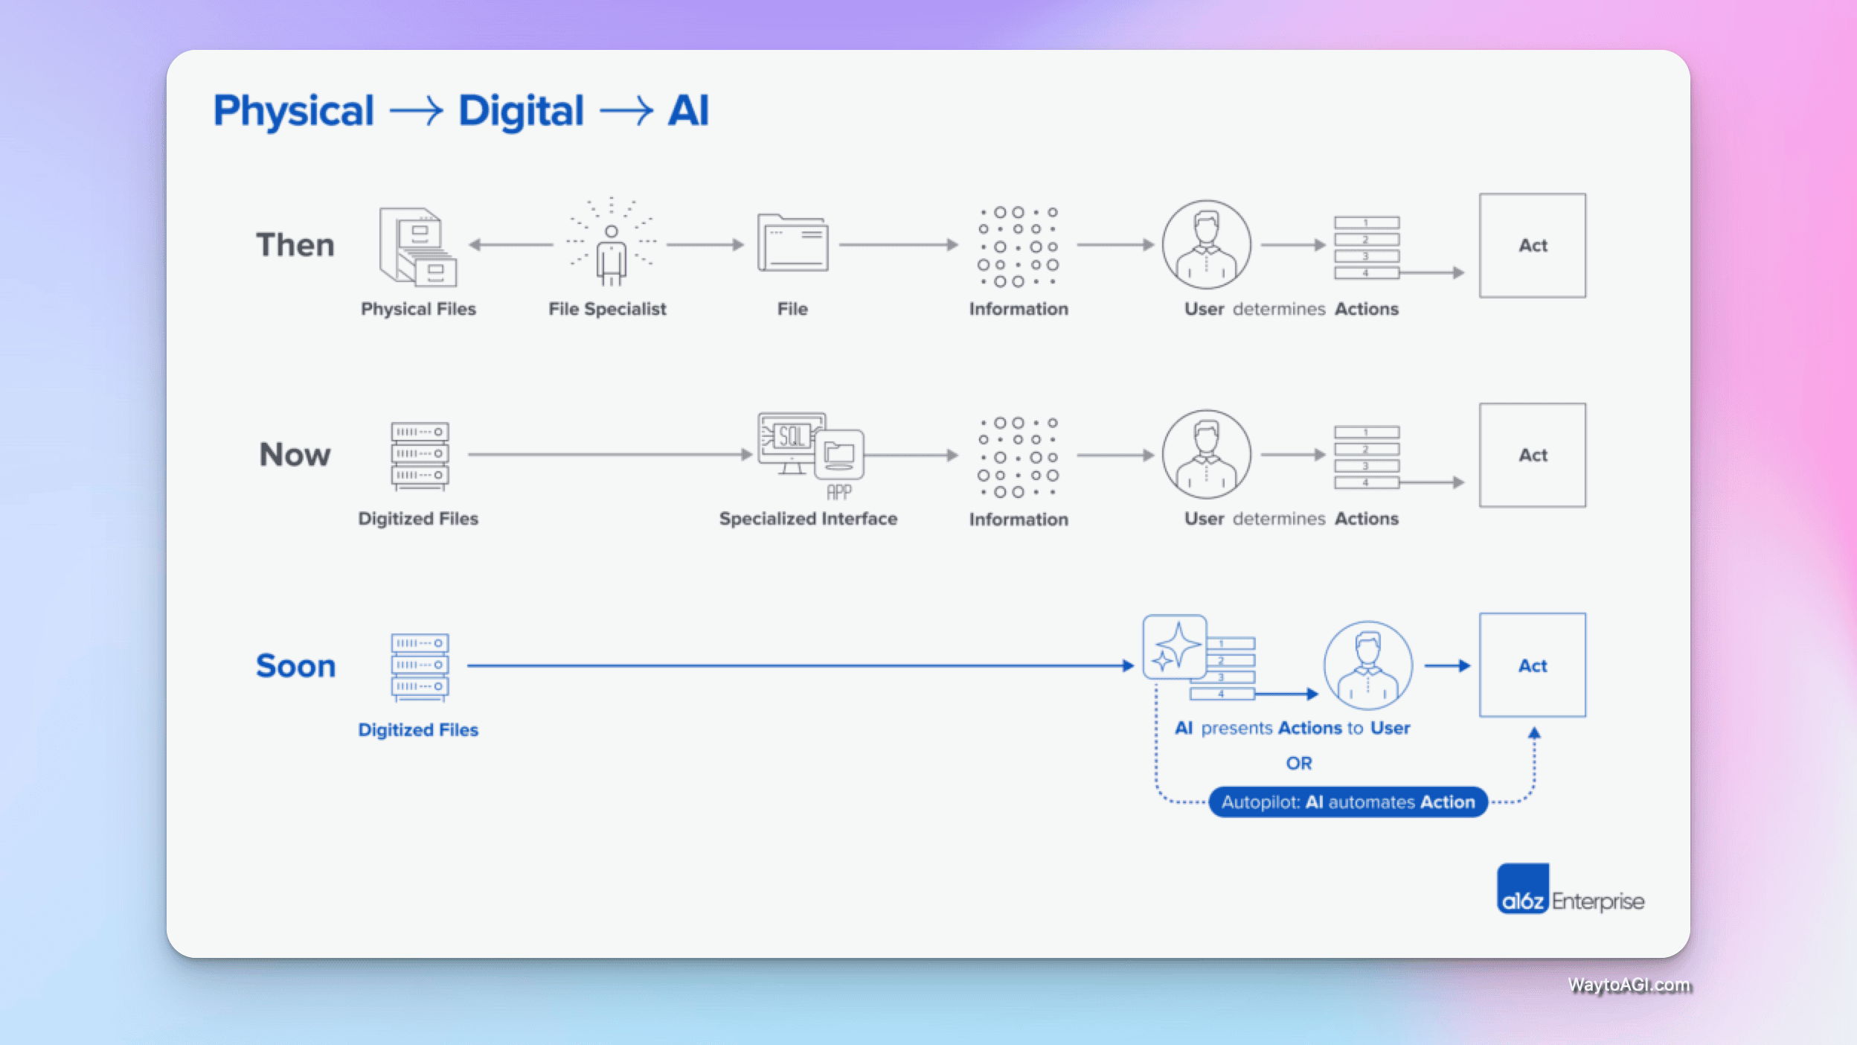Click the blue user avatar in Soon row
The image size is (1857, 1045).
click(1367, 665)
